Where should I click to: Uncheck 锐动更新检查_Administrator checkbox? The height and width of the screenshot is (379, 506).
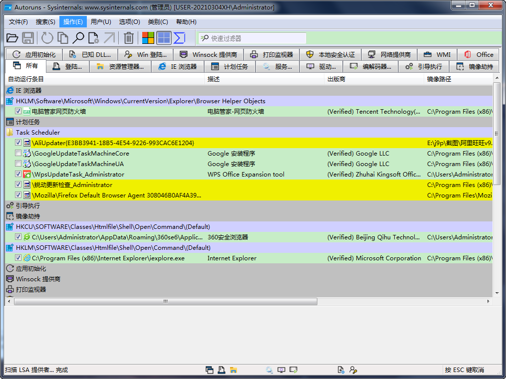[x=18, y=185]
